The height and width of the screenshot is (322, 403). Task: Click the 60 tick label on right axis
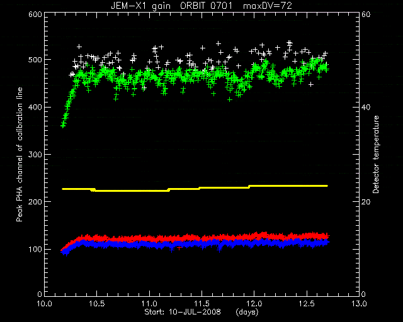pos(366,14)
